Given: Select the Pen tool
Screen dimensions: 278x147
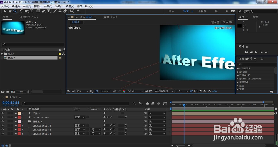Looking at the screenshot, I should pyautogui.click(x=43, y=11).
